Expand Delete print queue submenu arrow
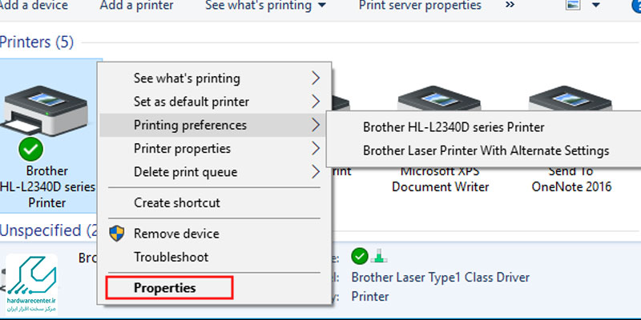This screenshot has width=641, height=320. 316,172
